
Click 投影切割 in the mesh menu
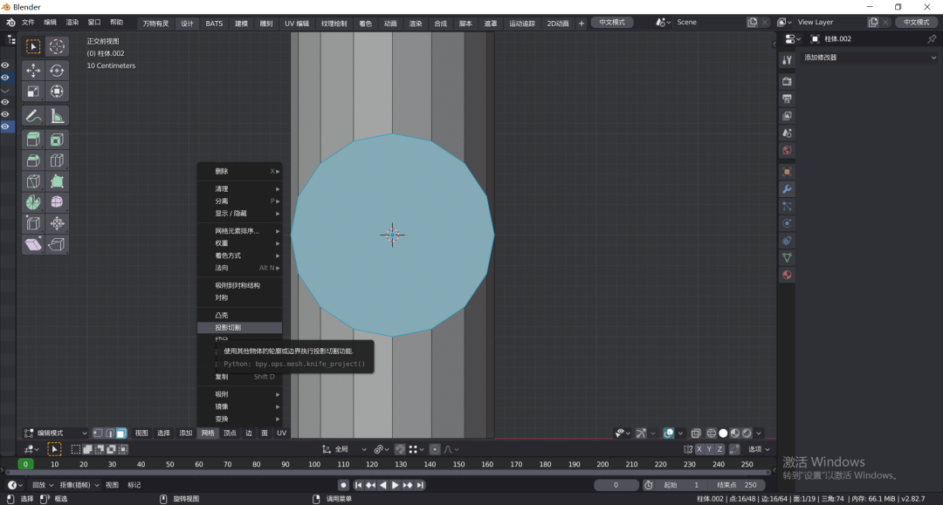coord(229,328)
